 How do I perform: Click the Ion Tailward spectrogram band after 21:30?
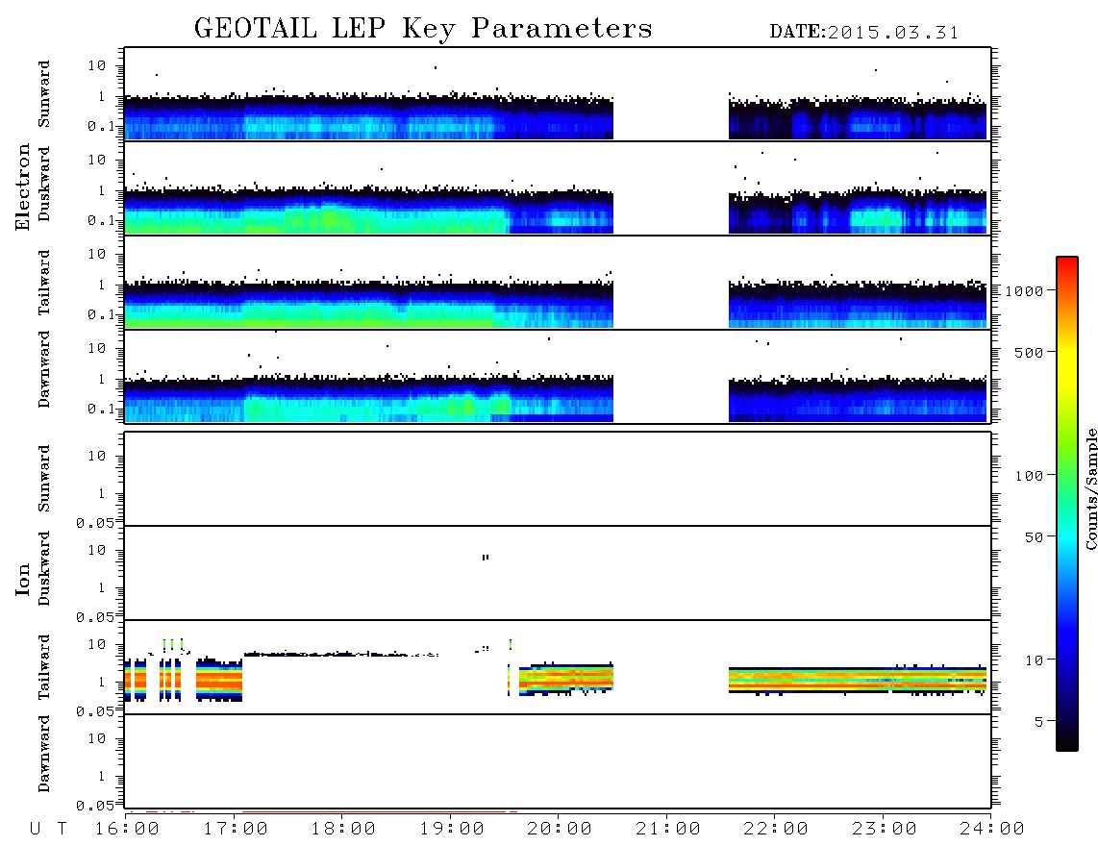[x=858, y=680]
